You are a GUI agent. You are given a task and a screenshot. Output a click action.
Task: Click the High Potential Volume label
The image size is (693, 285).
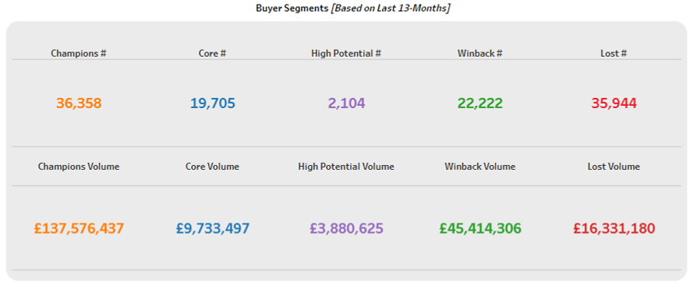pyautogui.click(x=346, y=167)
